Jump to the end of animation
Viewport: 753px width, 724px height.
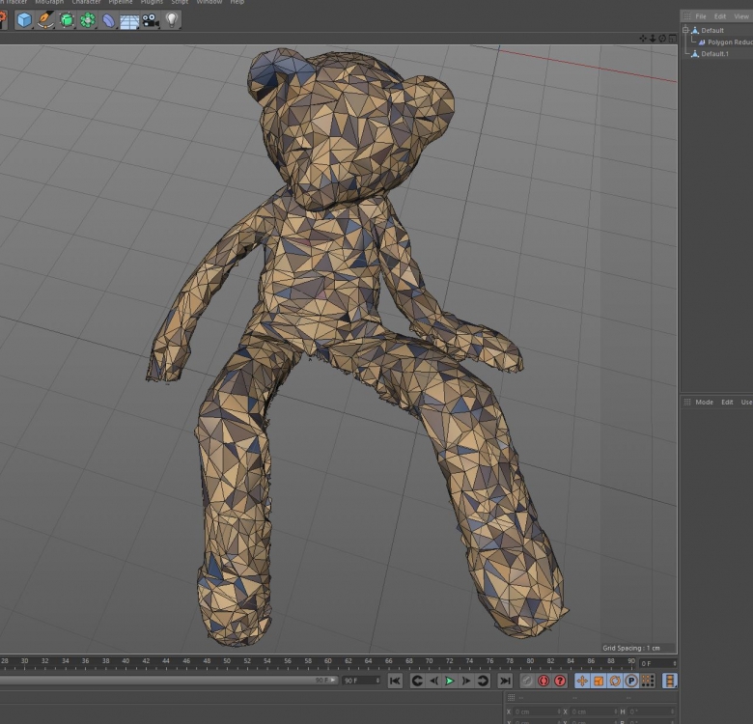tap(505, 681)
